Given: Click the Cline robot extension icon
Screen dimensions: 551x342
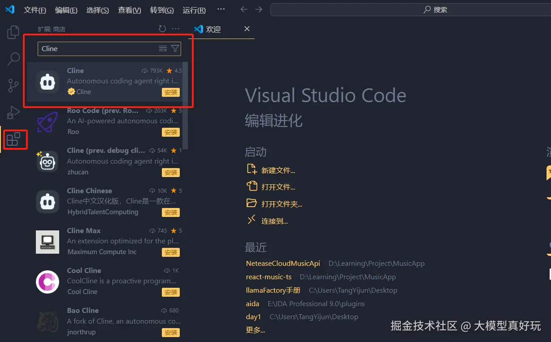Looking at the screenshot, I should [x=48, y=82].
